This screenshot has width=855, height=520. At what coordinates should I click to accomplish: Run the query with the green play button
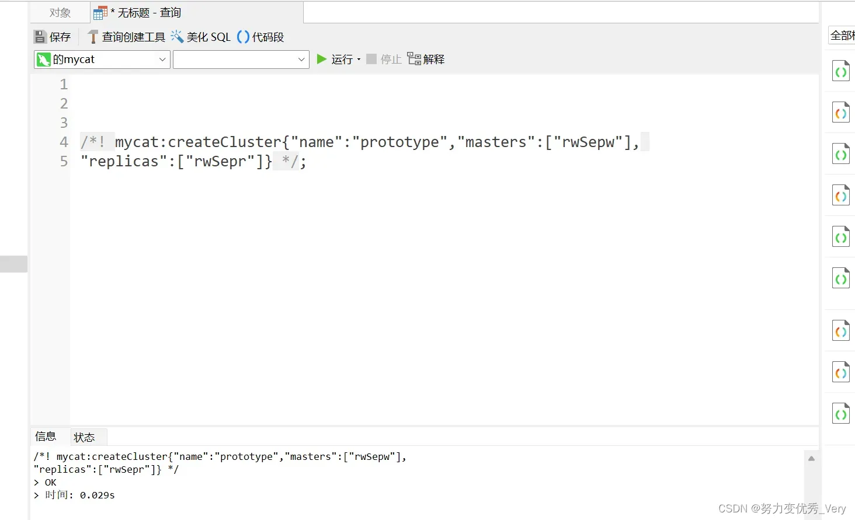[x=321, y=59]
